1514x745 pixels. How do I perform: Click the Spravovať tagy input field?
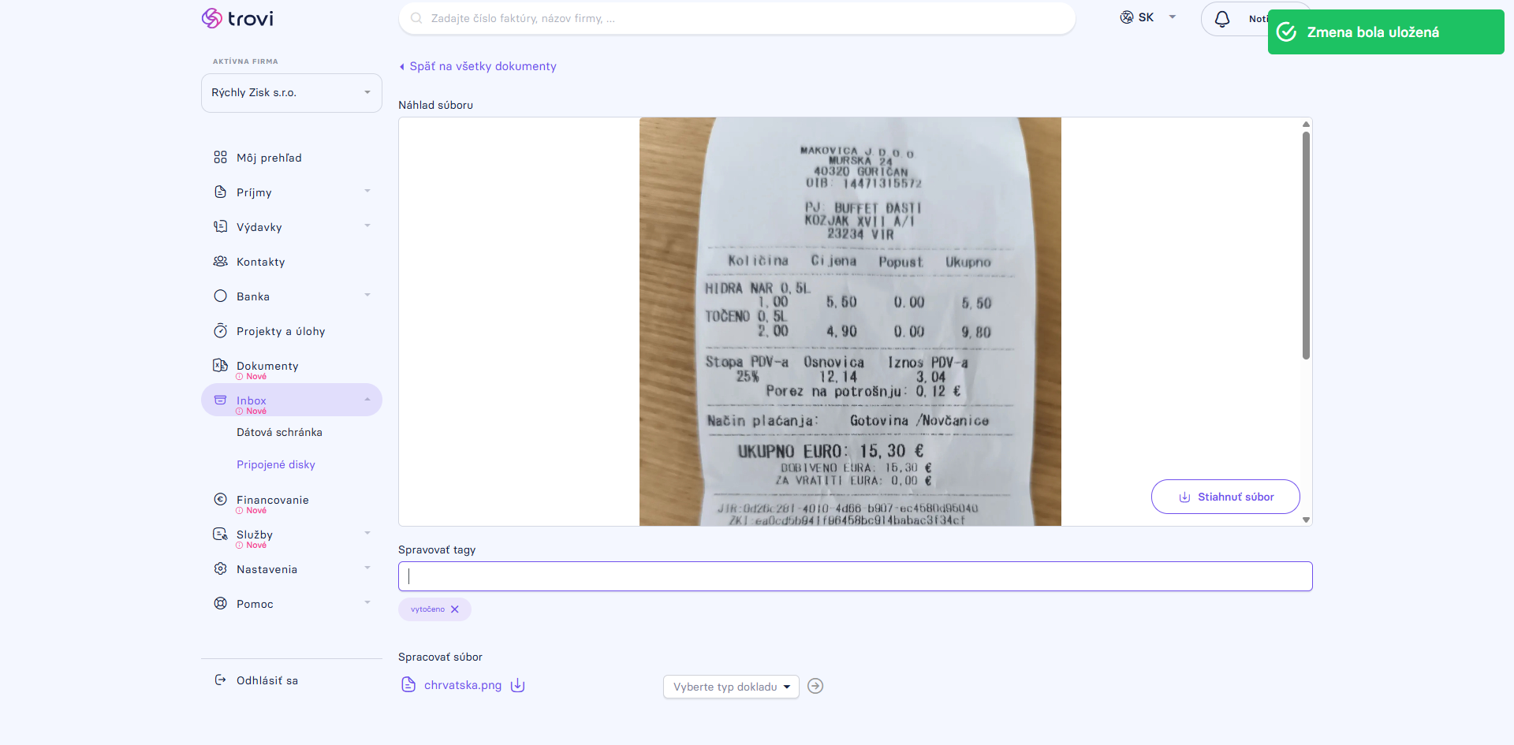pos(856,576)
